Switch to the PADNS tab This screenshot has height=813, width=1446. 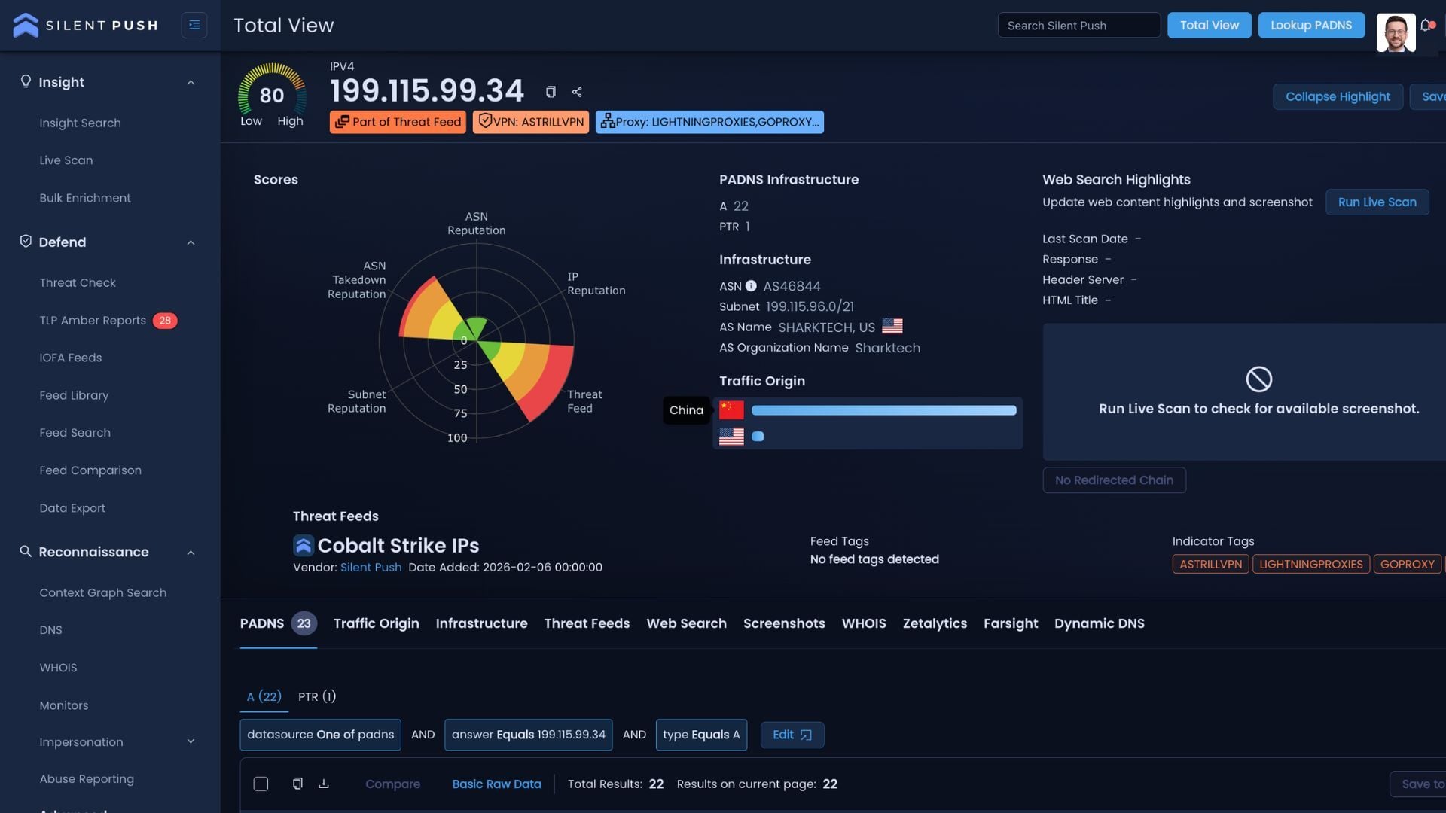coord(278,623)
